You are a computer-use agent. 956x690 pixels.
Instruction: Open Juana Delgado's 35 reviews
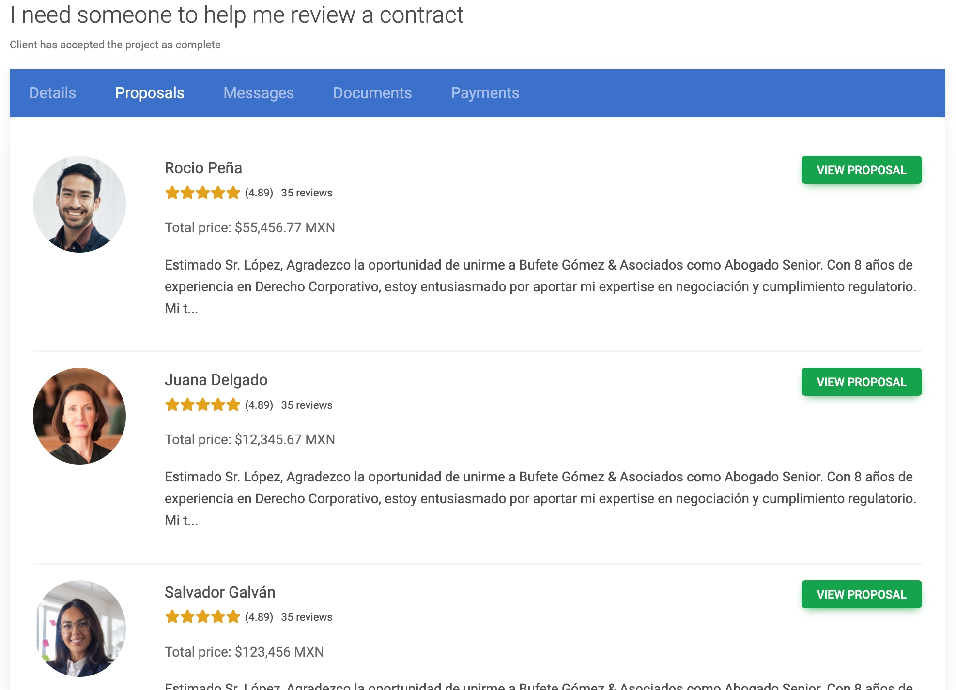(x=307, y=405)
